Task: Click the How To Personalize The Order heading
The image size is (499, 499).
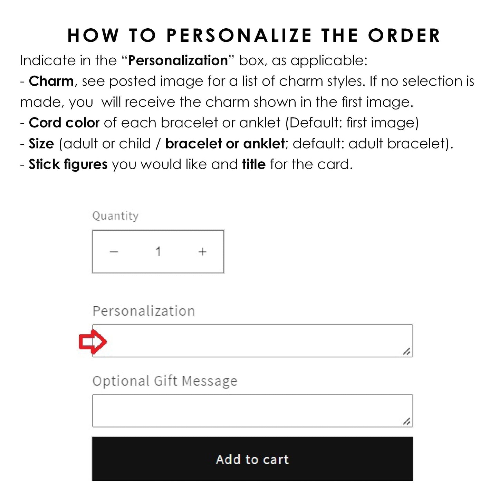Action: 254,36
